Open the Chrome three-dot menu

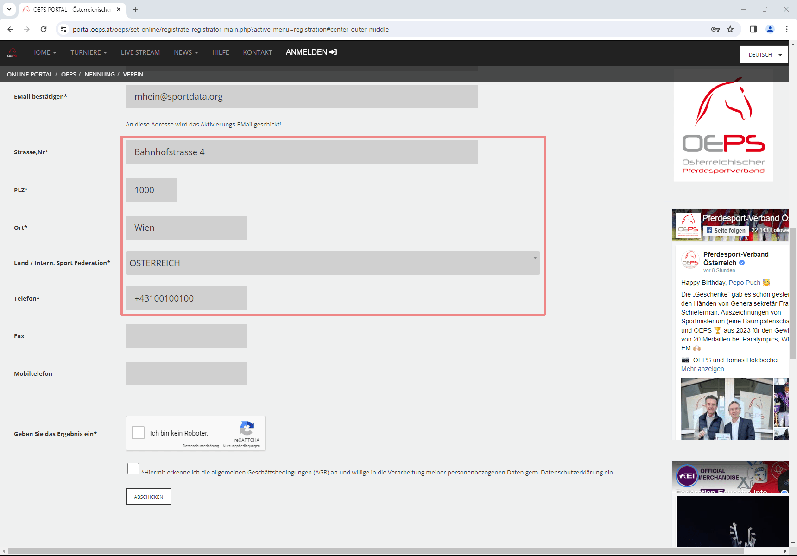[x=787, y=29]
